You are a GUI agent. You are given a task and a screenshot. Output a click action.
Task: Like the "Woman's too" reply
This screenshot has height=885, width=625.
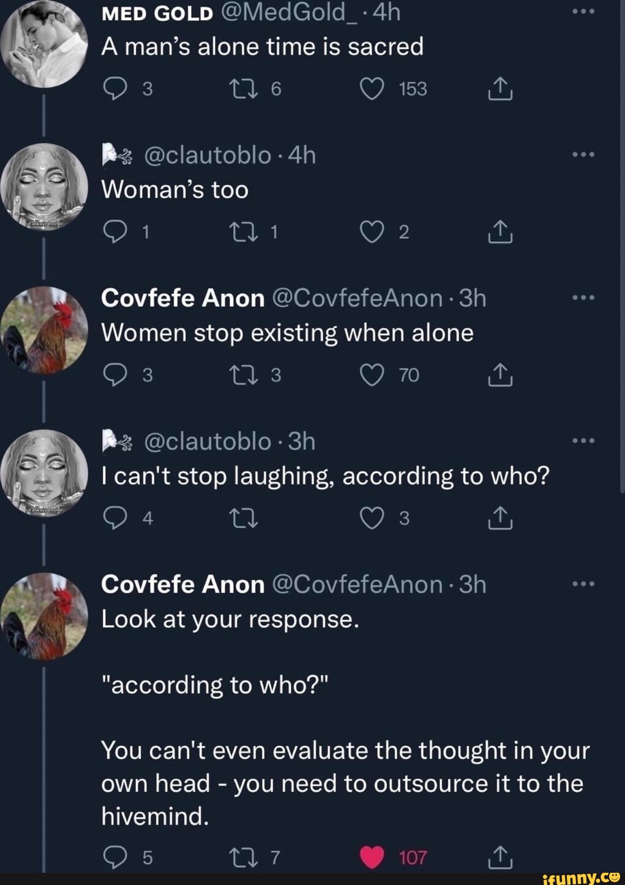point(372,232)
